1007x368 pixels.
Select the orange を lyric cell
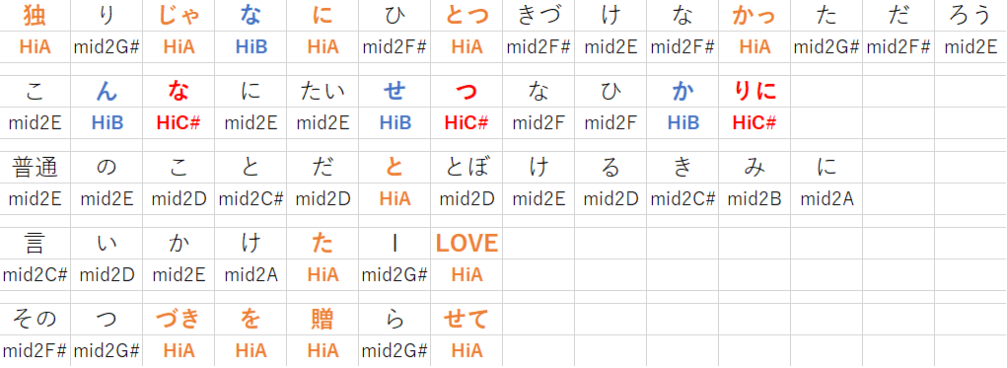[252, 320]
